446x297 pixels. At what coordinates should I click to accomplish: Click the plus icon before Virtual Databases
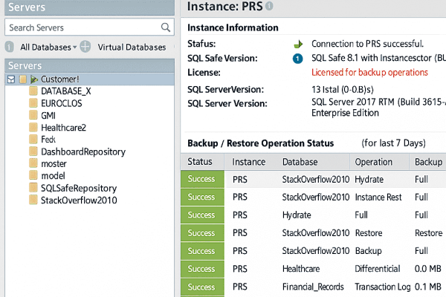tap(85, 47)
